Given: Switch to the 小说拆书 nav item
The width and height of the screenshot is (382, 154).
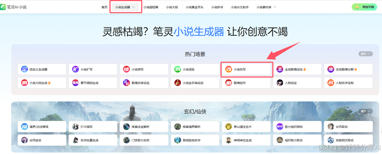Looking at the screenshot, I should pyautogui.click(x=217, y=7).
